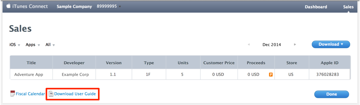Click the Download User Guide link
The height and width of the screenshot is (105, 360).
point(75,94)
